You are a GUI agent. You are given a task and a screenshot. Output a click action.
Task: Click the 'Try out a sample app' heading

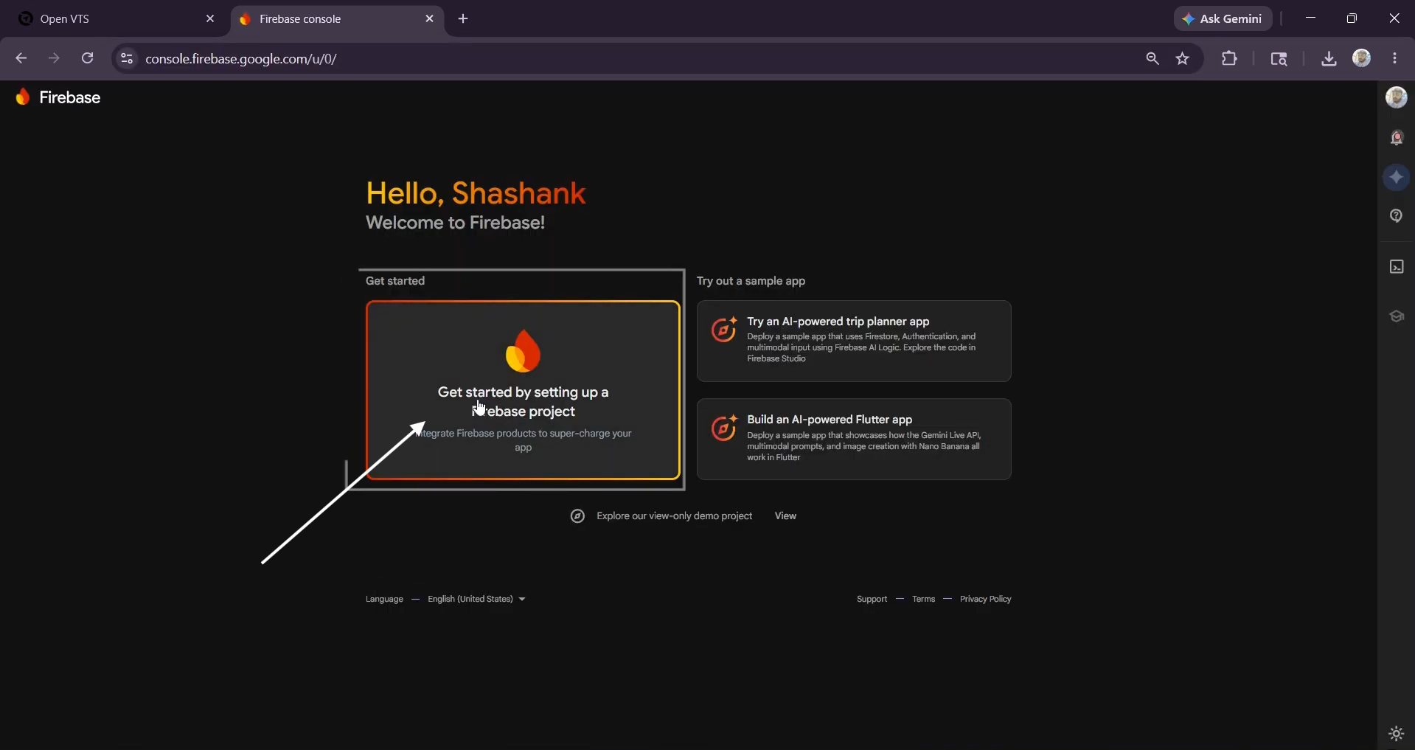[751, 281]
